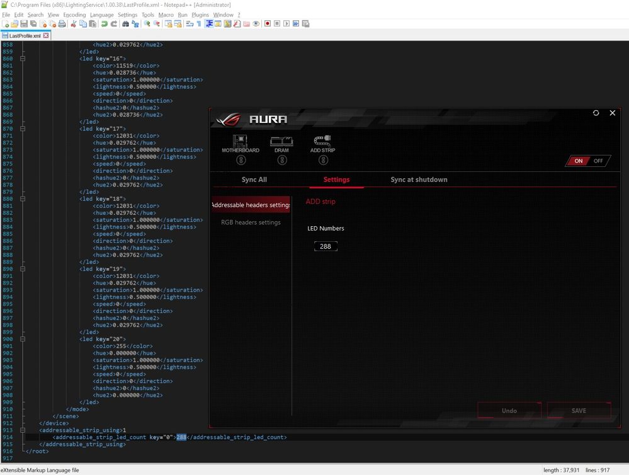629x475 pixels.
Task: Click the Open file toolbar icon
Action: (x=14, y=24)
